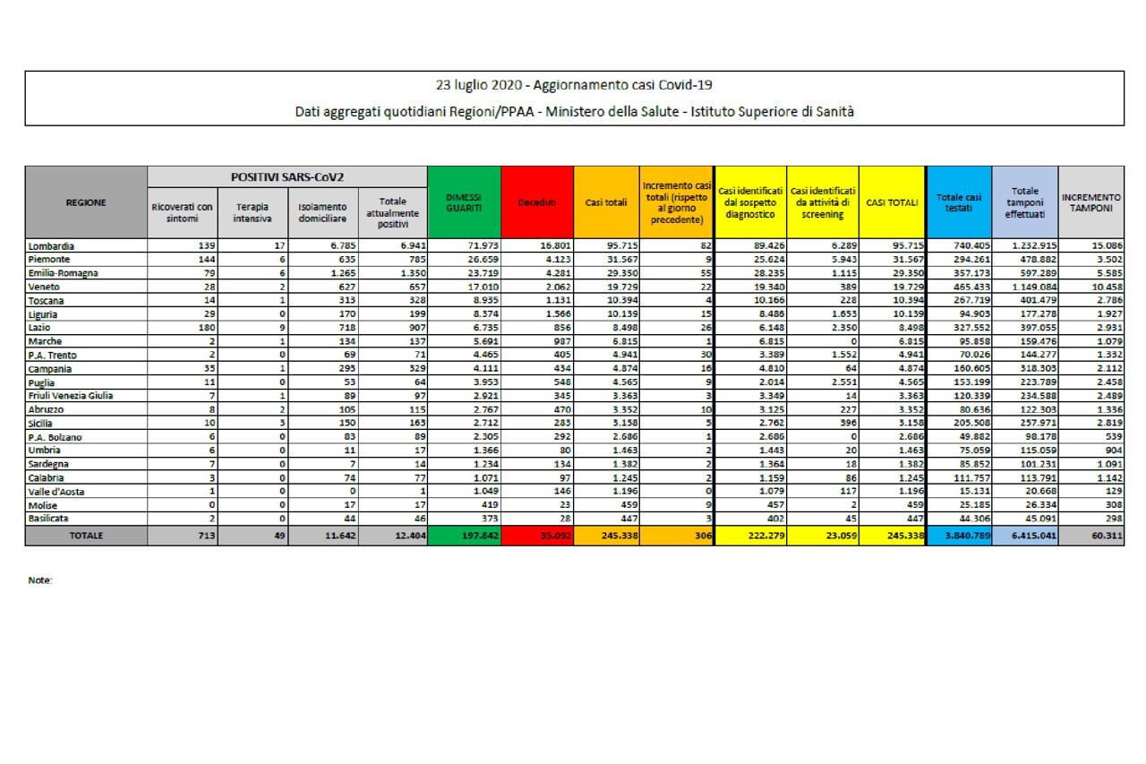The width and height of the screenshot is (1146, 764).
Task: Click the total deceduti value 35.092
Action: [x=537, y=536]
